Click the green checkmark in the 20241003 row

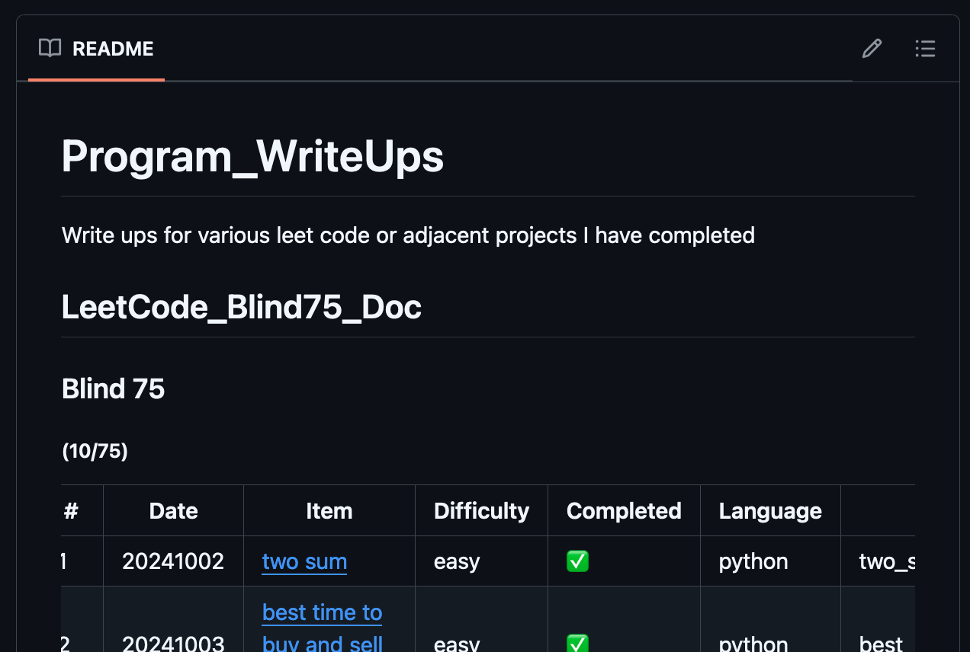click(x=577, y=644)
